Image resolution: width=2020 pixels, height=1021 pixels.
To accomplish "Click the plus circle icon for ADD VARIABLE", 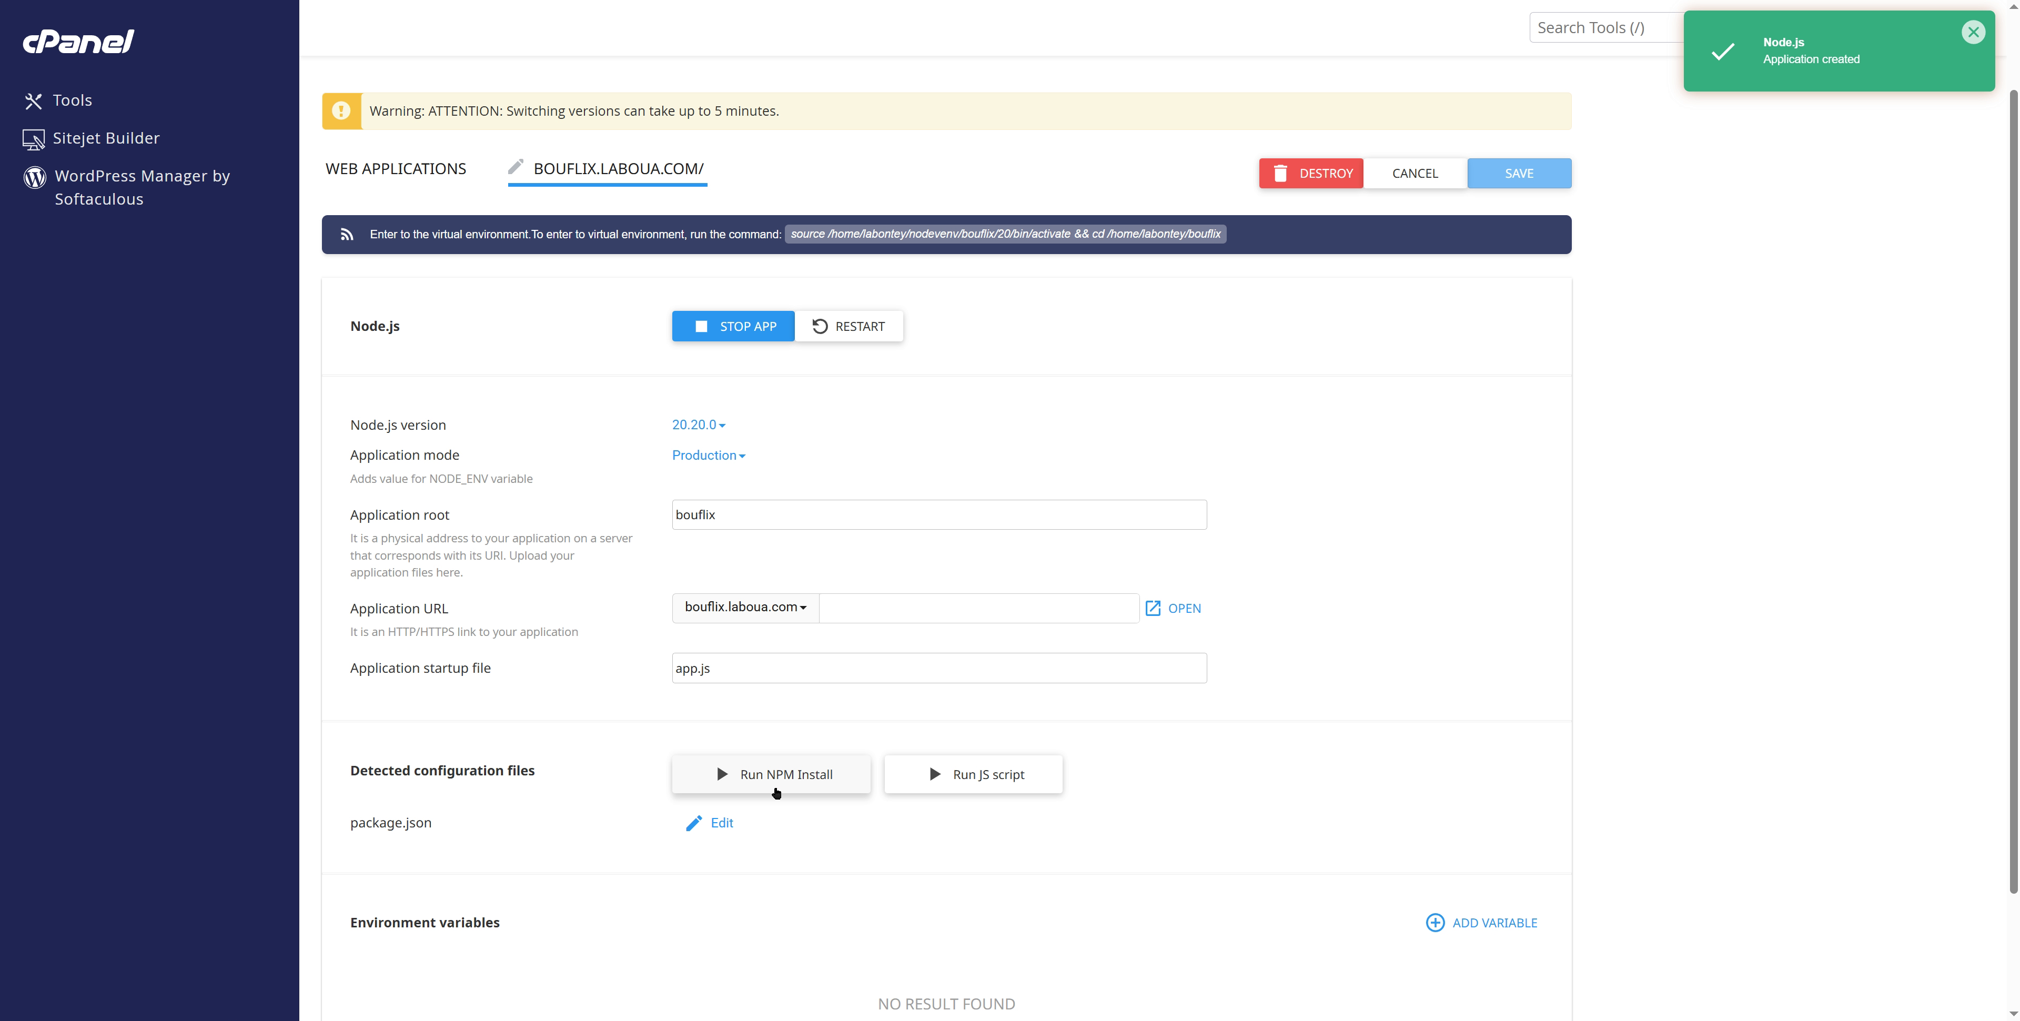I will 1435,922.
